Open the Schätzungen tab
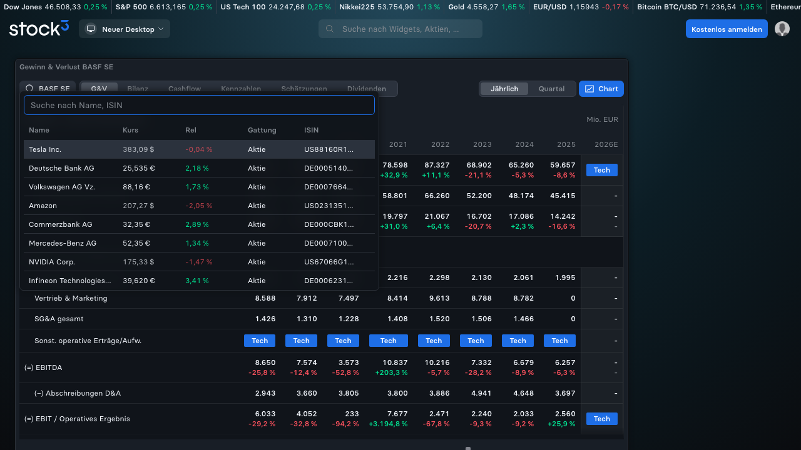The width and height of the screenshot is (801, 450). (x=304, y=89)
